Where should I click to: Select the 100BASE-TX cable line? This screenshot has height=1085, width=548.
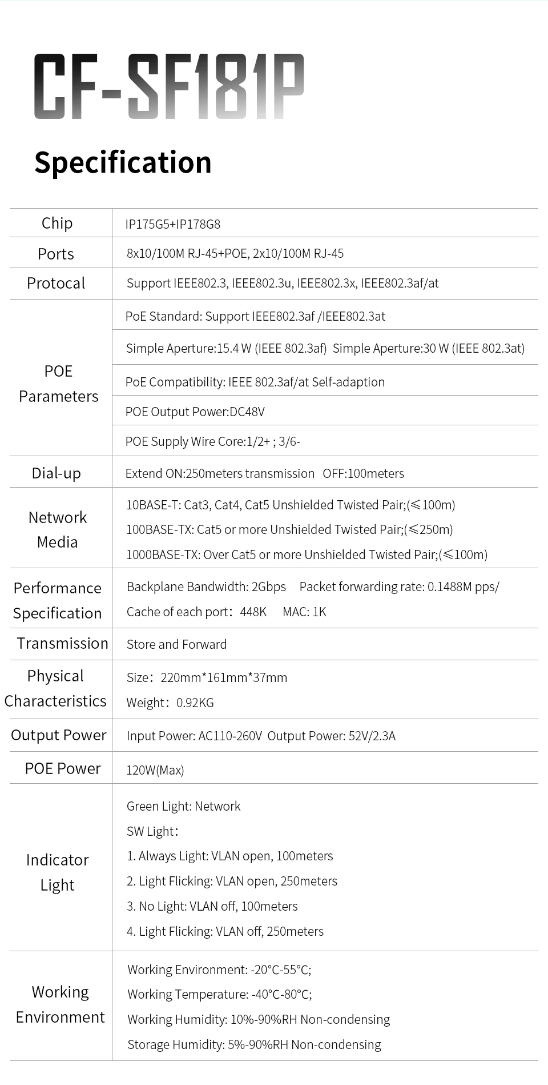(x=289, y=529)
